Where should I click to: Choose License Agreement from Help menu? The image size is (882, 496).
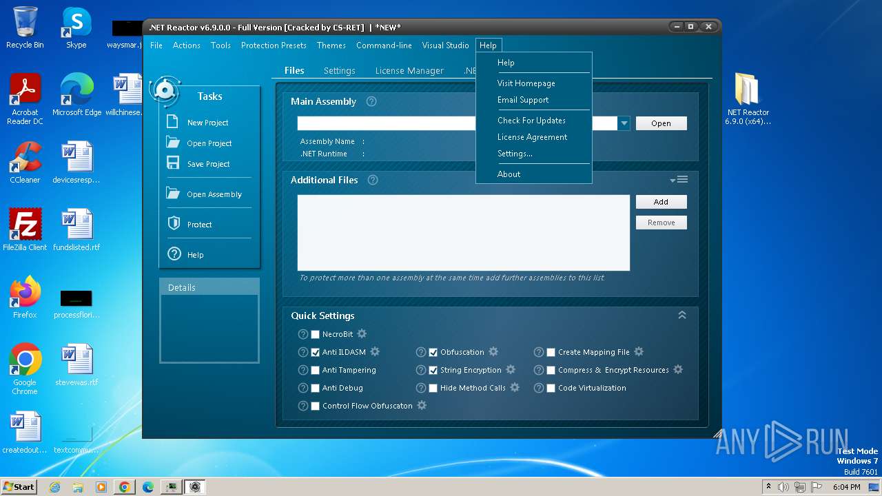point(533,136)
